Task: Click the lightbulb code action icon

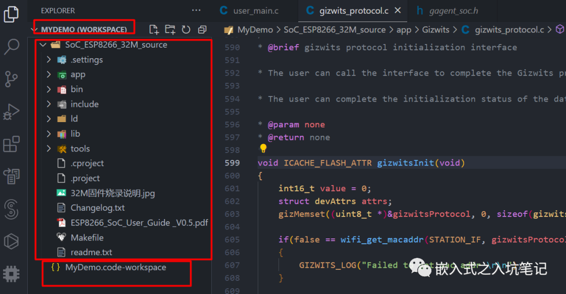Action: (263, 148)
